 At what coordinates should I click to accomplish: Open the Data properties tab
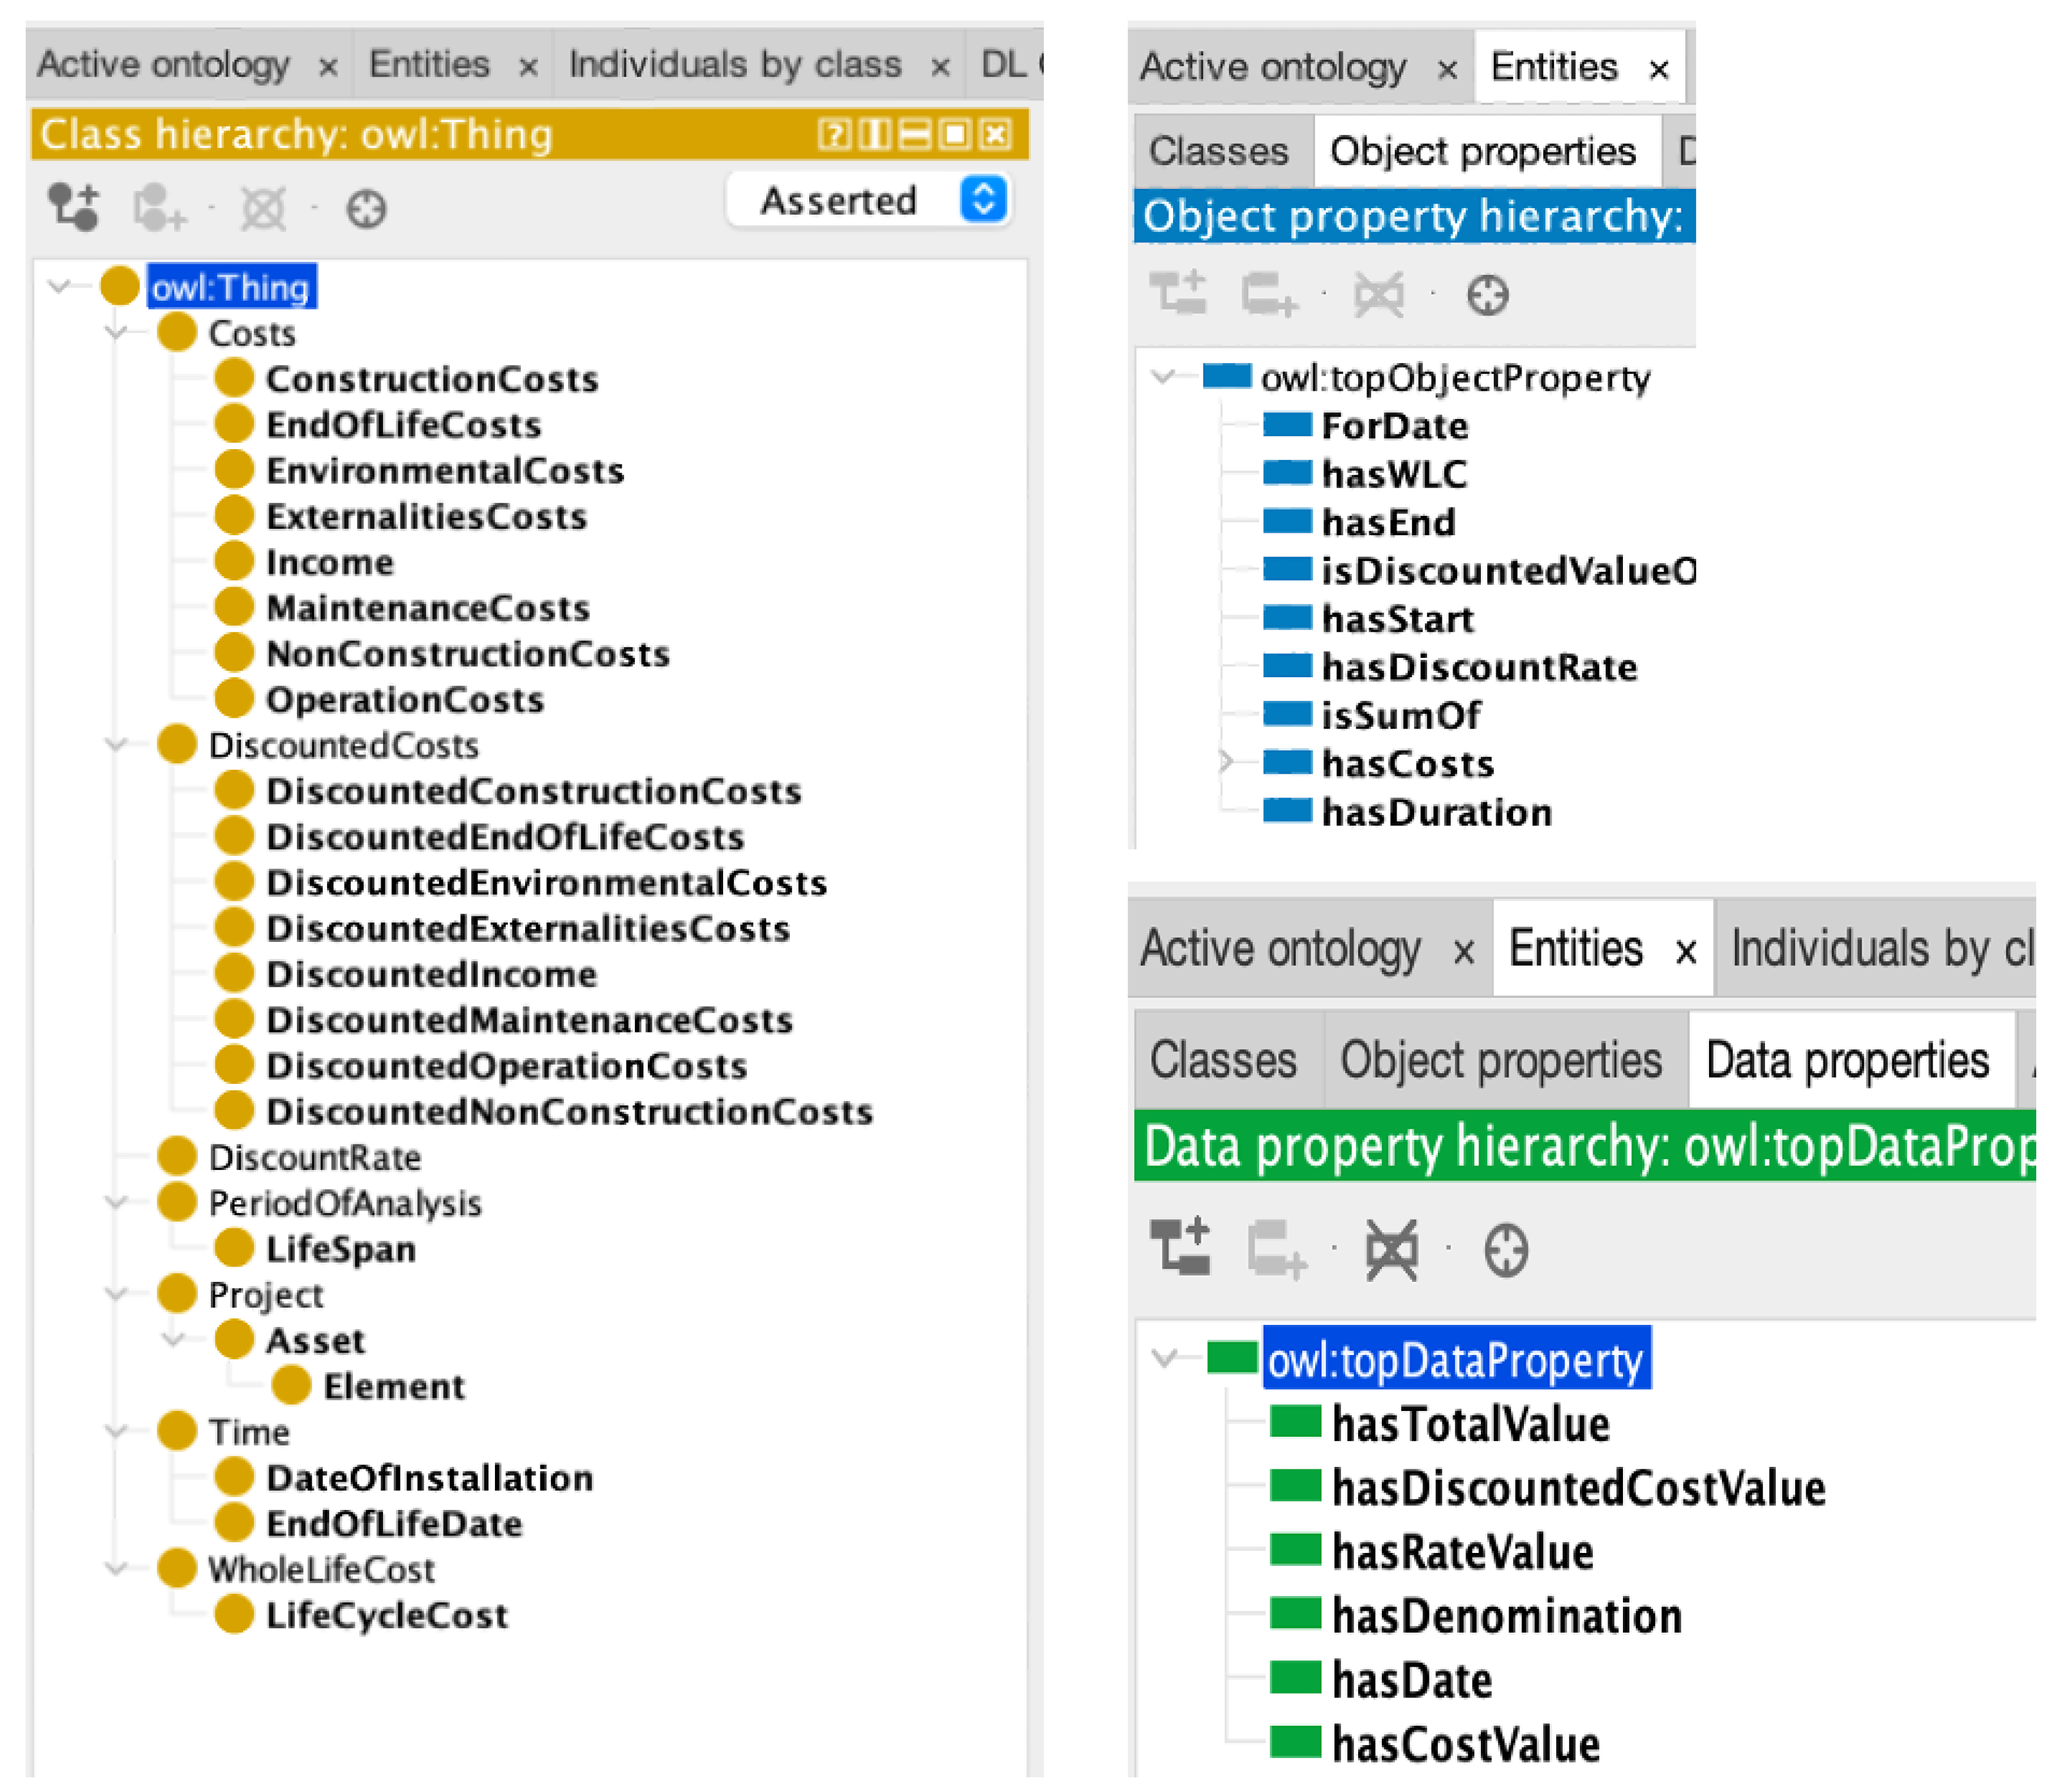[x=1847, y=1061]
